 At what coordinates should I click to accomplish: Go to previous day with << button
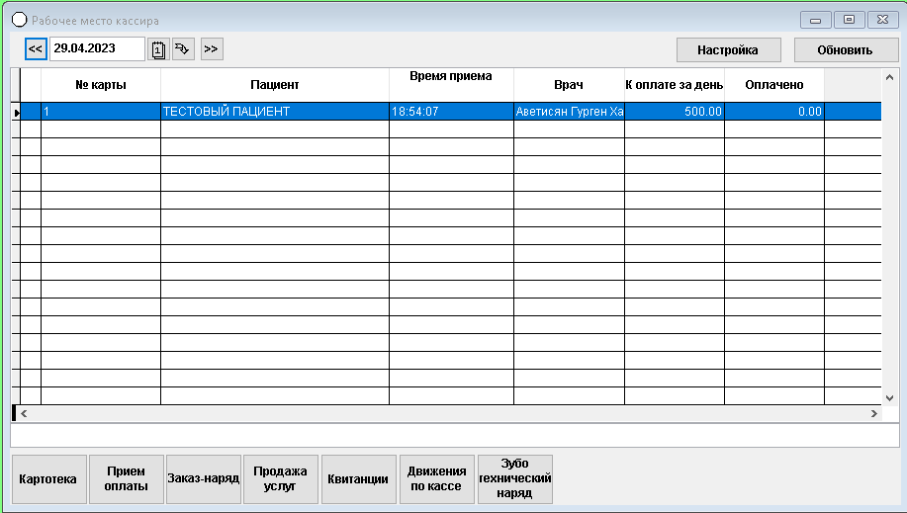pos(36,48)
